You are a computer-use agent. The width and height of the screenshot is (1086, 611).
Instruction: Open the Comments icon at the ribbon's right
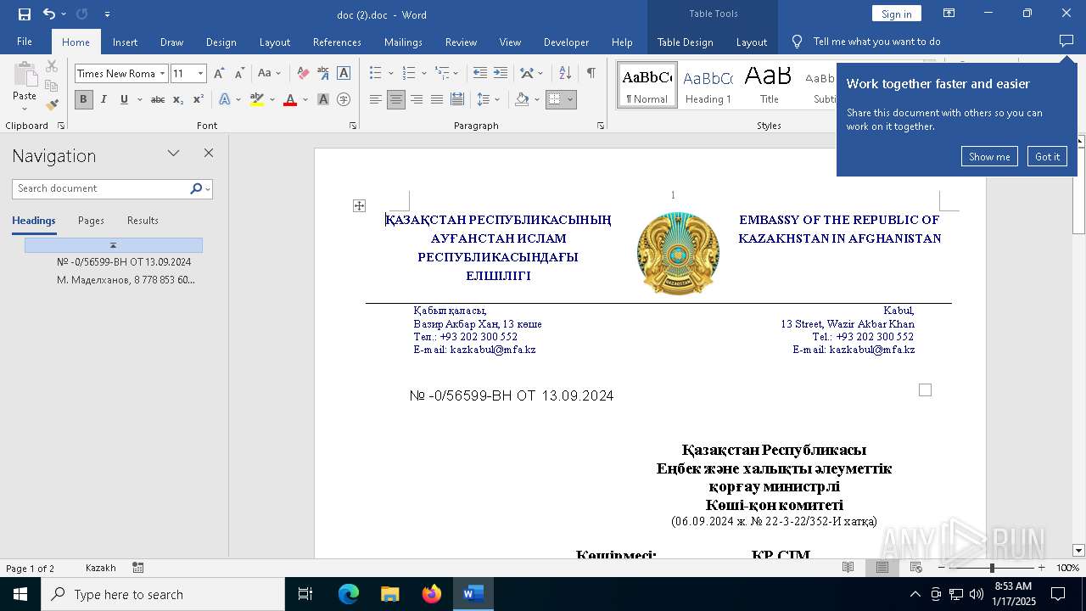click(1066, 42)
